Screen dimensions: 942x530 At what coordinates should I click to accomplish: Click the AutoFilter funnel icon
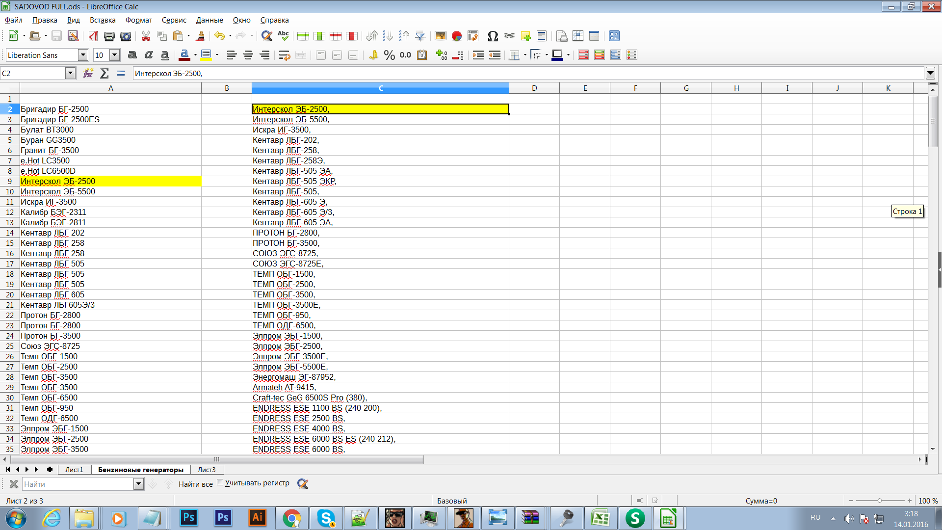pos(420,36)
